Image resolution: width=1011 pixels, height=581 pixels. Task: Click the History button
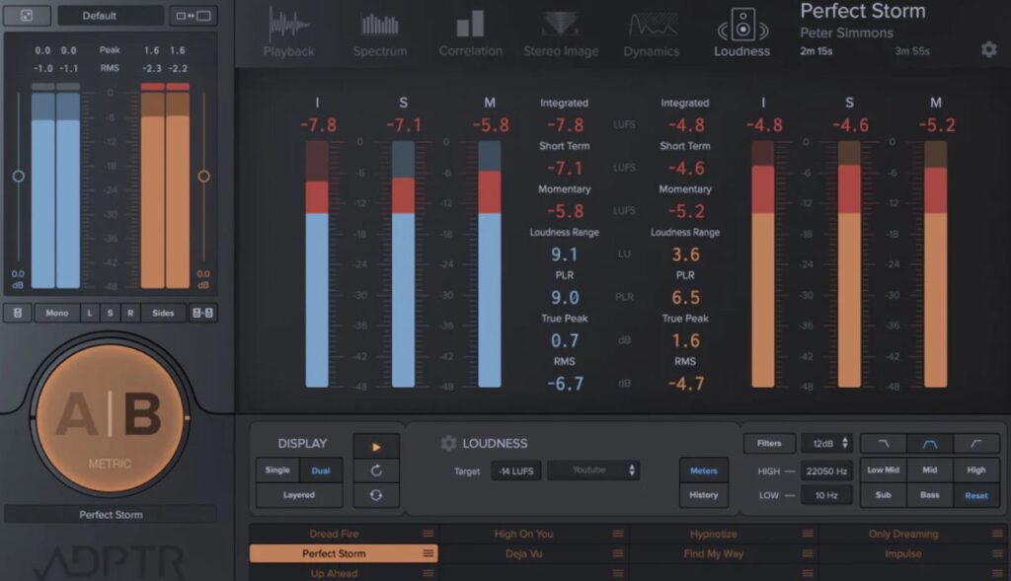pyautogui.click(x=703, y=495)
